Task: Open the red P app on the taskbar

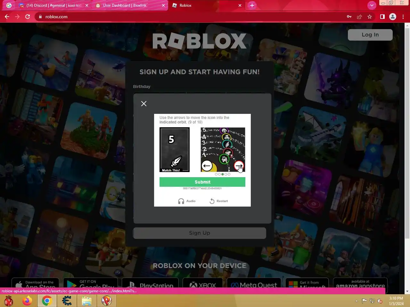Action: click(107, 301)
